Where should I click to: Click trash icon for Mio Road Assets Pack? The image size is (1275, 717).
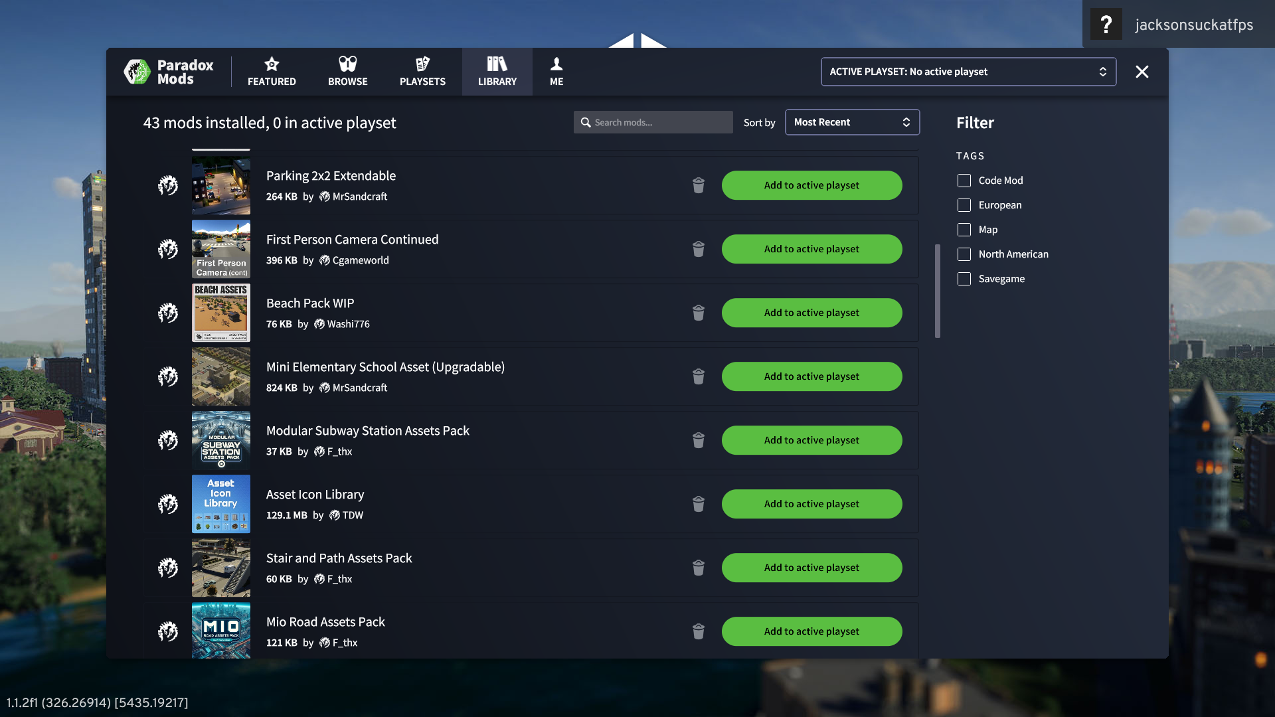click(x=698, y=631)
